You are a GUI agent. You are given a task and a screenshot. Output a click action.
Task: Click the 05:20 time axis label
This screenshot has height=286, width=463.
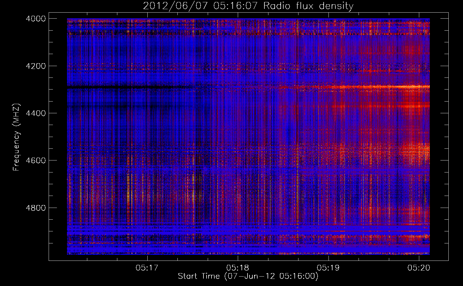pos(419,268)
